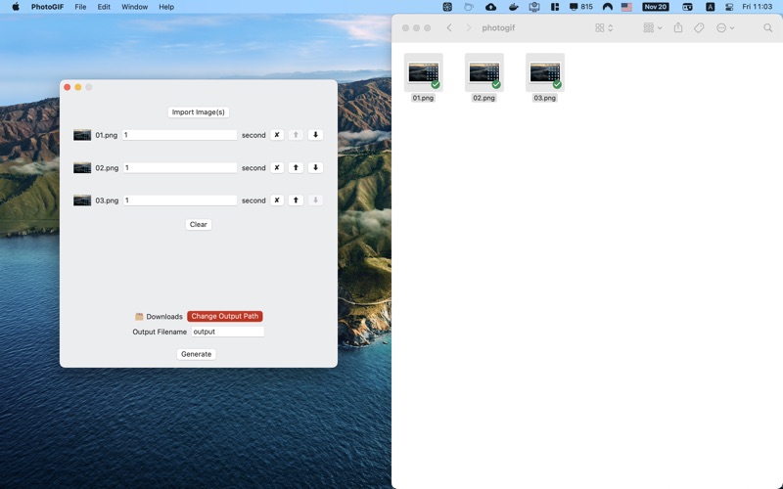
Task: Open the File menu
Action: 80,7
